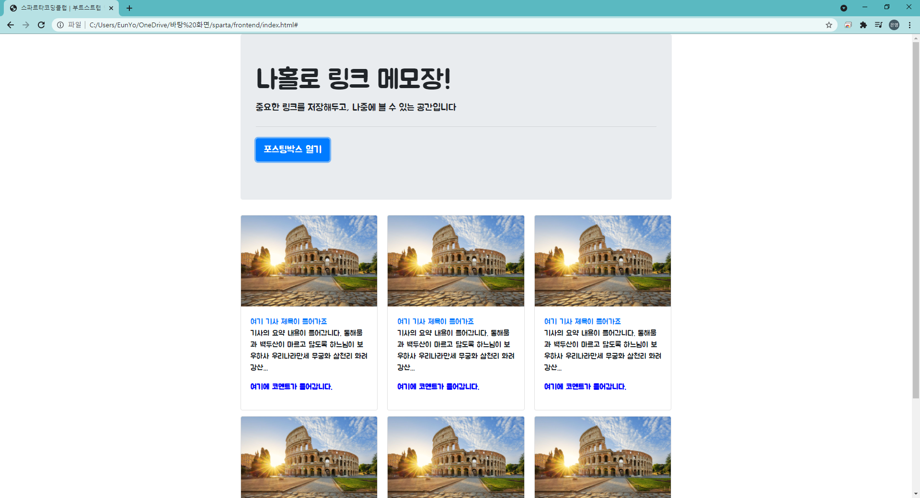Open the media control playlist icon
The width and height of the screenshot is (920, 498).
pyautogui.click(x=878, y=25)
